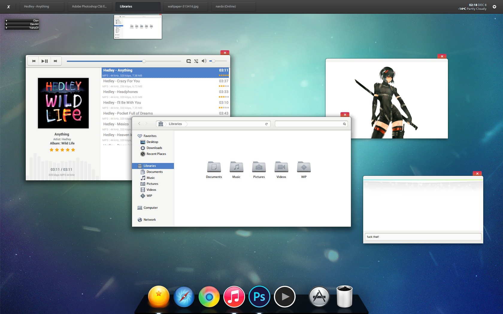Refresh the Libraries folder view
This screenshot has width=503, height=314.
click(266, 124)
